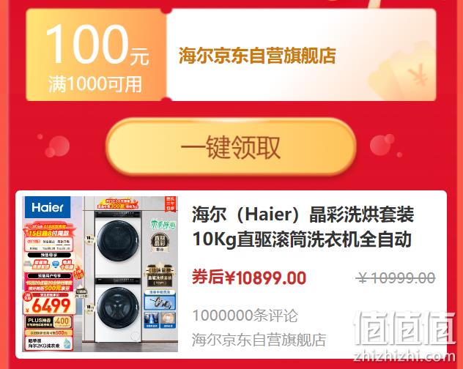Visit 海尔京东自营旗舰店 shop link under the reviews
Screen dimensions: 463x369
259,340
